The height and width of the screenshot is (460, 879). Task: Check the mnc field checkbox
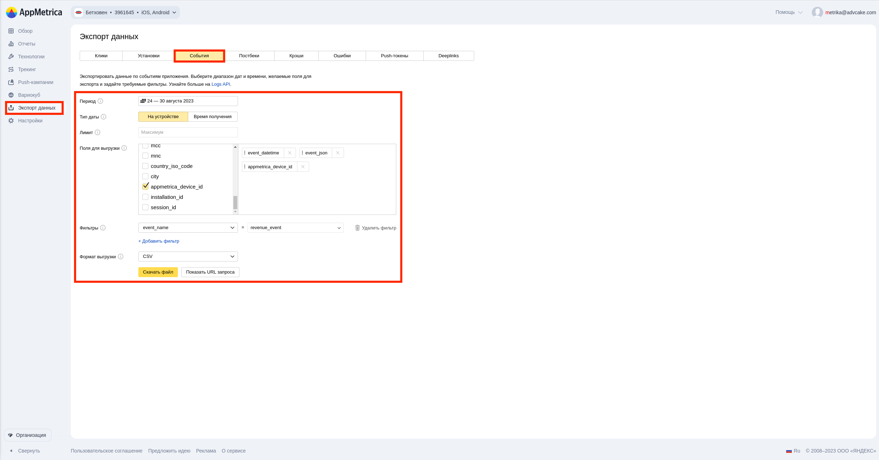click(145, 156)
